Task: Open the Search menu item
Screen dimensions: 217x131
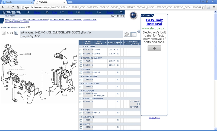Action: click(110, 13)
